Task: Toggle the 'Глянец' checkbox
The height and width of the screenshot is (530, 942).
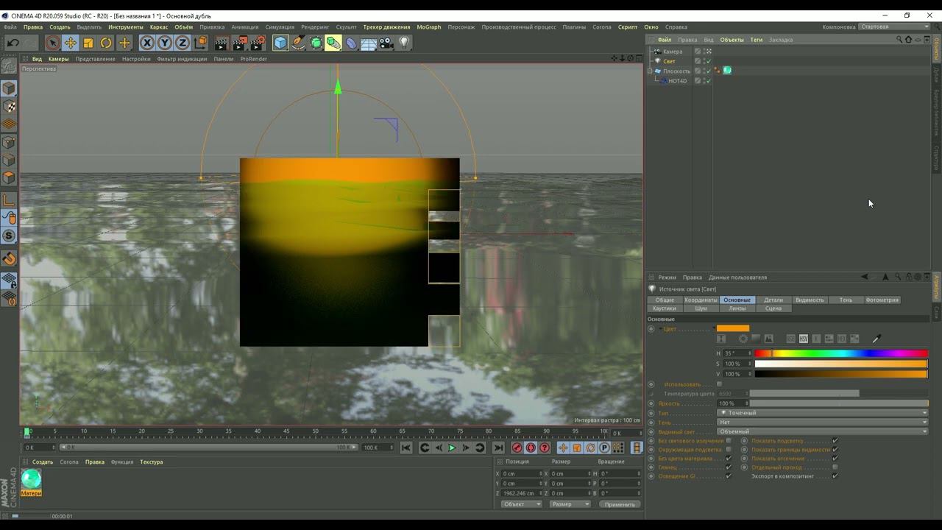Action: point(729,467)
